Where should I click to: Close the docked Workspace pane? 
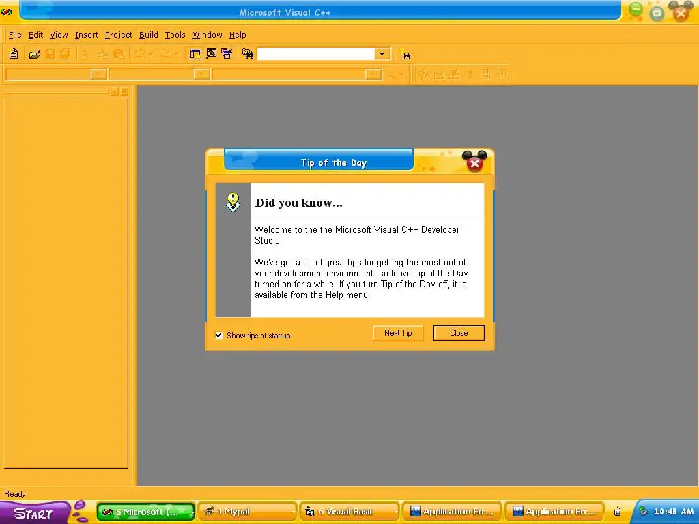point(124,91)
